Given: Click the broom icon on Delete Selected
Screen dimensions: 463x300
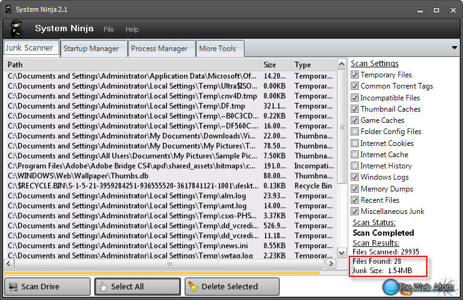Looking at the screenshot, I should [x=193, y=286].
